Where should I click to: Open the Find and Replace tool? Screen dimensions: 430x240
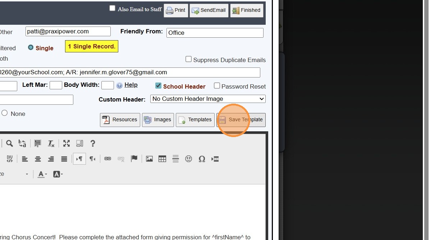22,143
